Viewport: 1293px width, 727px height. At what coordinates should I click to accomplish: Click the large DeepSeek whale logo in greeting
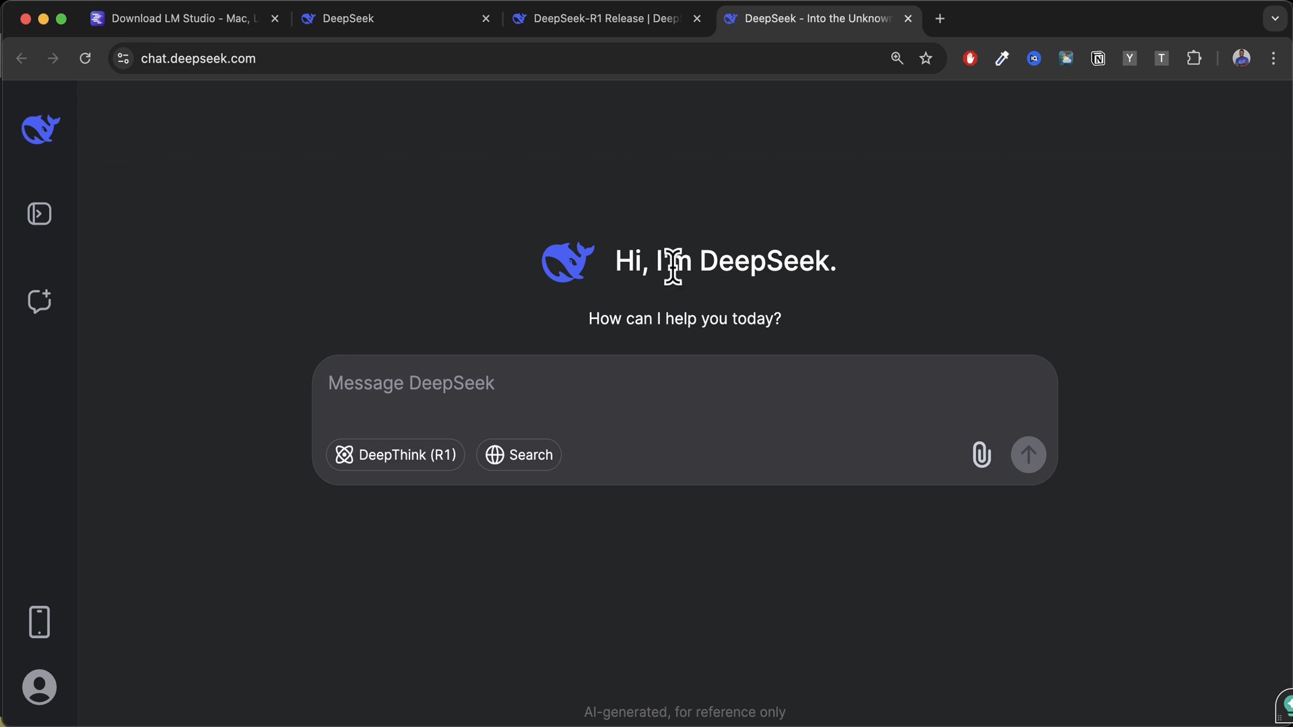coord(568,261)
